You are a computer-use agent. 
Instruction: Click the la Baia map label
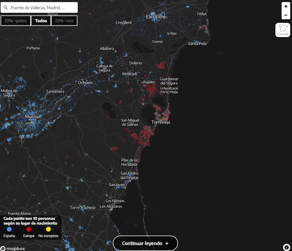pyautogui.click(x=172, y=33)
